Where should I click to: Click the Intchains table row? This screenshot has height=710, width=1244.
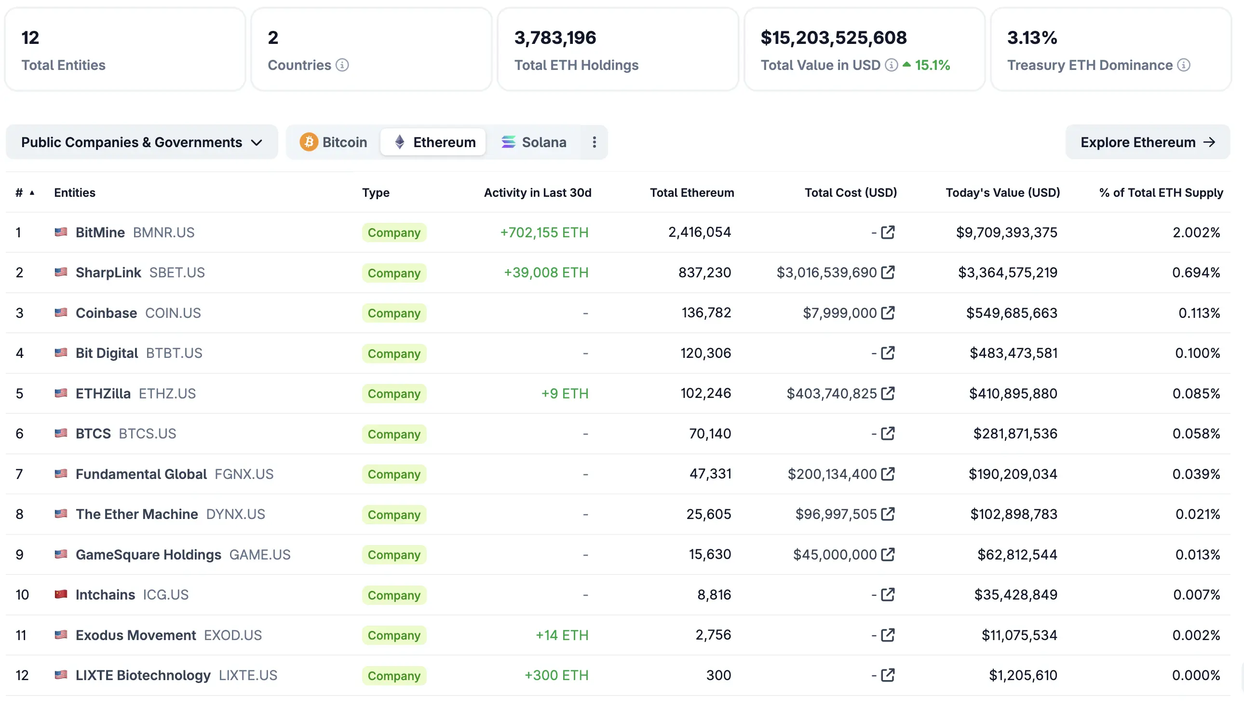point(624,594)
